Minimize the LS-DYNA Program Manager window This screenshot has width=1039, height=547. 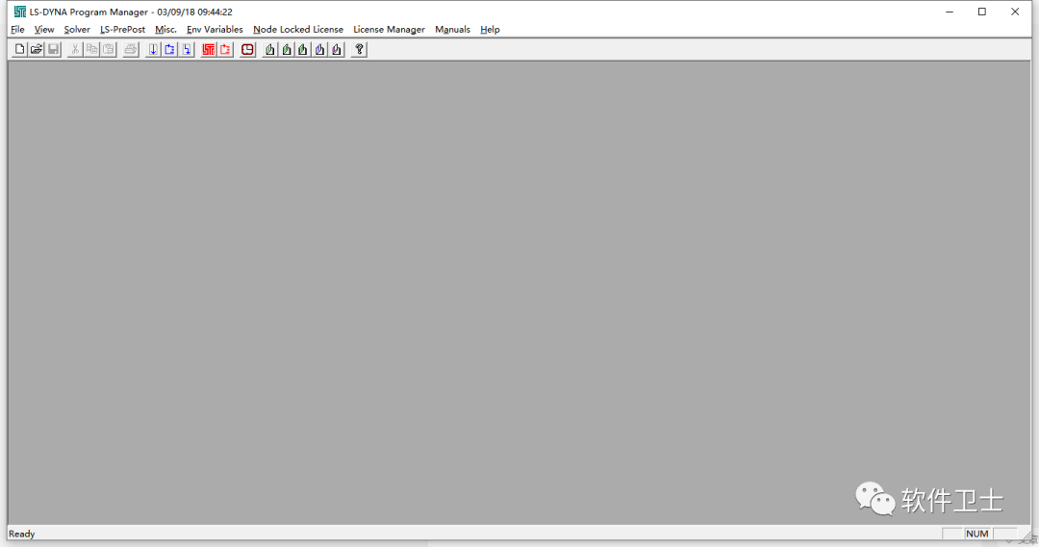coord(950,12)
